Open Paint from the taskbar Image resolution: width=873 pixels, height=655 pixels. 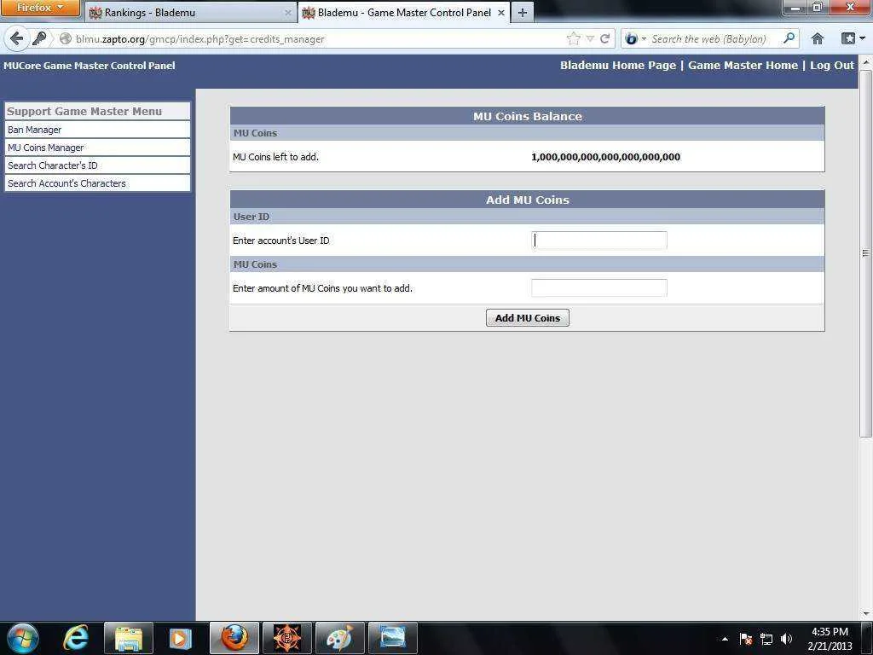click(x=339, y=638)
